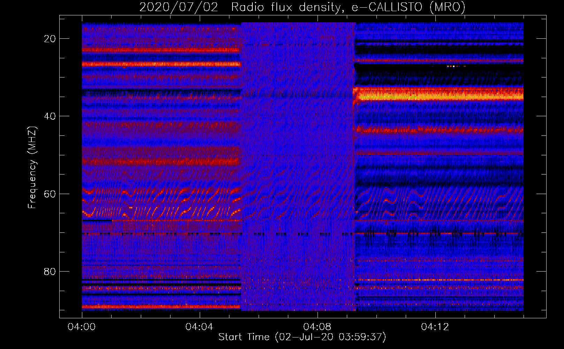564x349 pixels.
Task: Click the 04:12 time tick label
Action: coord(435,327)
